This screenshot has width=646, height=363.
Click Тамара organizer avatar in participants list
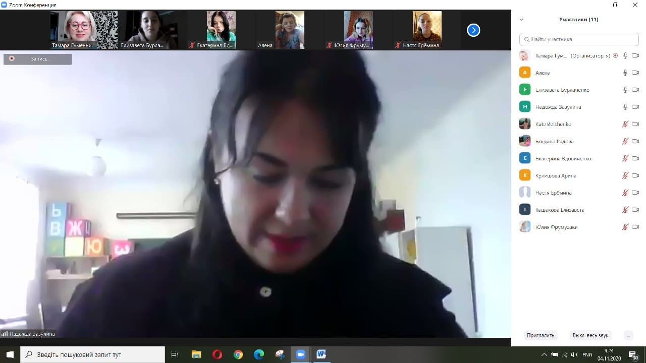(525, 56)
